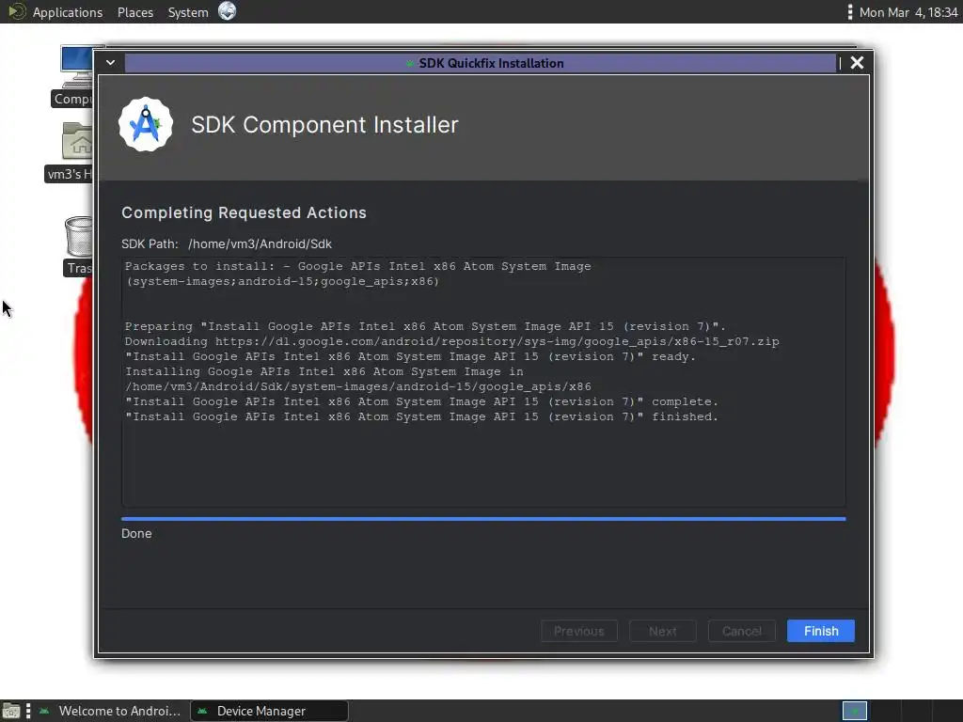Viewport: 963px width, 722px height.
Task: Open the window menu chevron in title bar
Action: pos(111,63)
